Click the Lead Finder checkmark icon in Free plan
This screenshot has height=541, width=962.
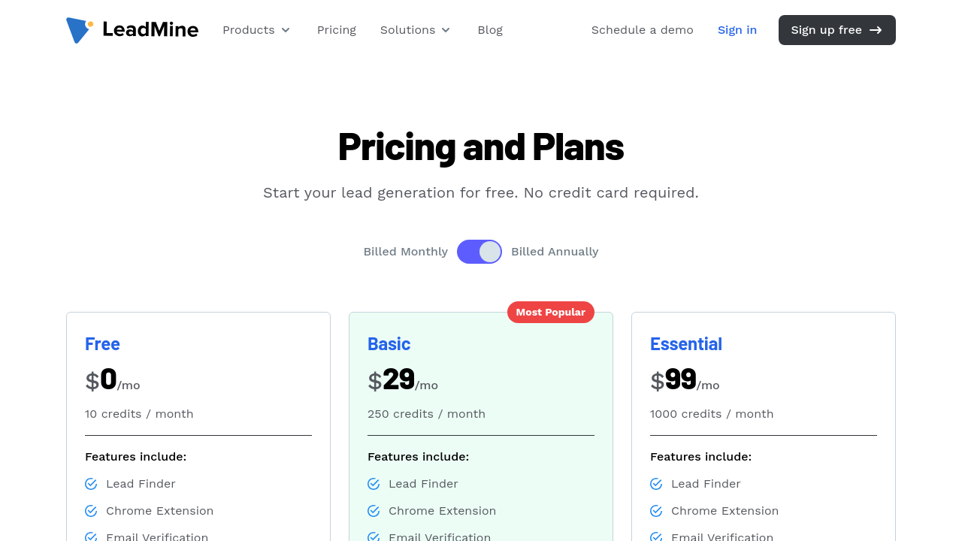(x=91, y=484)
